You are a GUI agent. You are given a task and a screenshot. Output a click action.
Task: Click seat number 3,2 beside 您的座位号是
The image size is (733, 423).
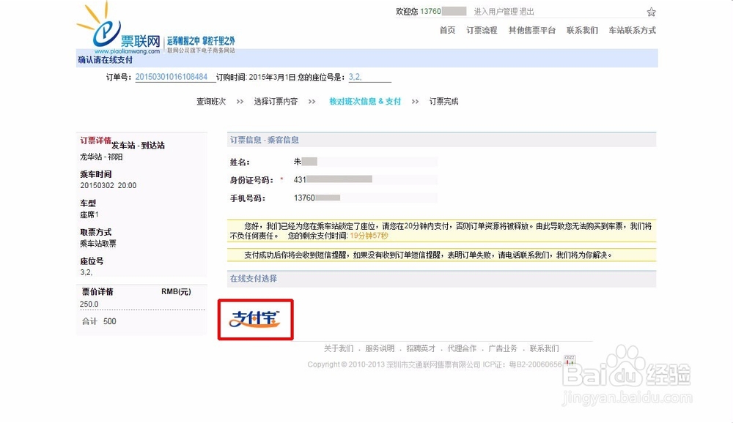coord(355,77)
